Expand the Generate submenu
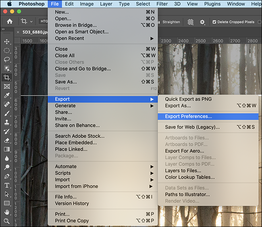This screenshot has height=227, width=262. pyautogui.click(x=103, y=106)
